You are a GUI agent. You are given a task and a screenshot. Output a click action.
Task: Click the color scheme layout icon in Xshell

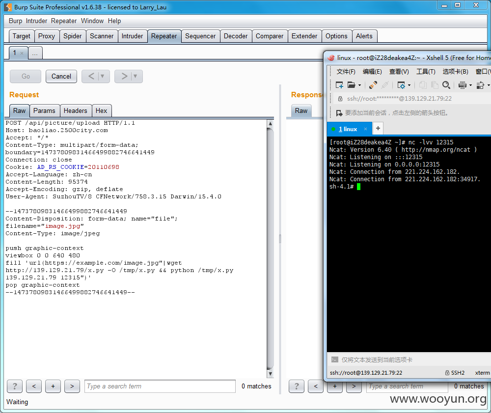[x=480, y=85]
